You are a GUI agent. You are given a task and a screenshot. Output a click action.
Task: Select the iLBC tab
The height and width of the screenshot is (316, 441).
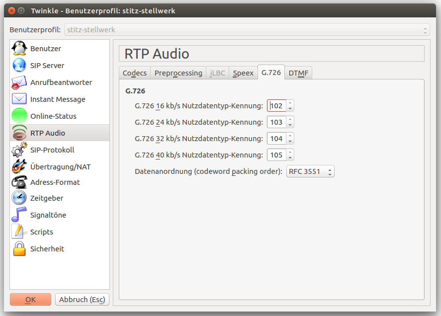coord(217,73)
